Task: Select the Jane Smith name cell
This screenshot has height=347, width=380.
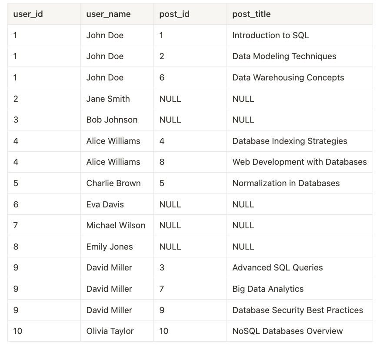Action: point(108,99)
